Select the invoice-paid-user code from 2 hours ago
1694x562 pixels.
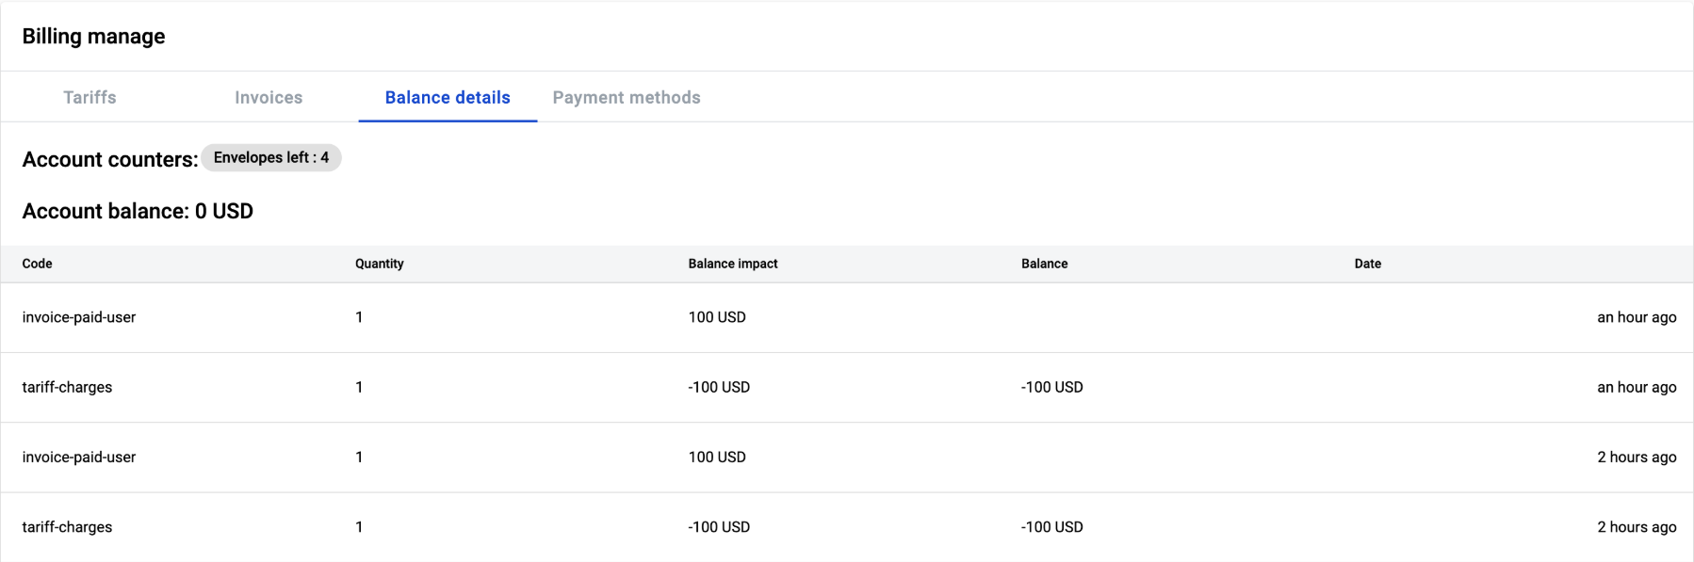79,457
